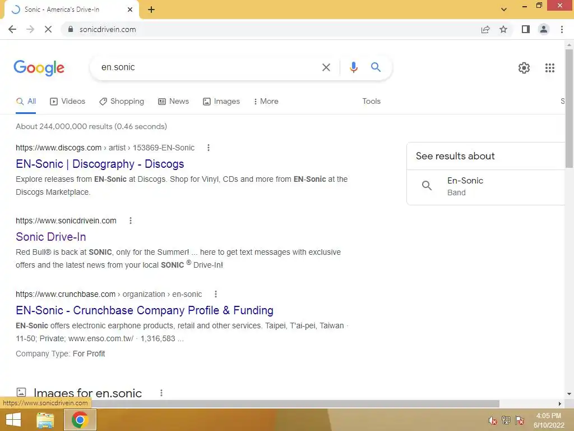
Task: Open EN-Sonic Discography - Discogs link
Action: (100, 164)
